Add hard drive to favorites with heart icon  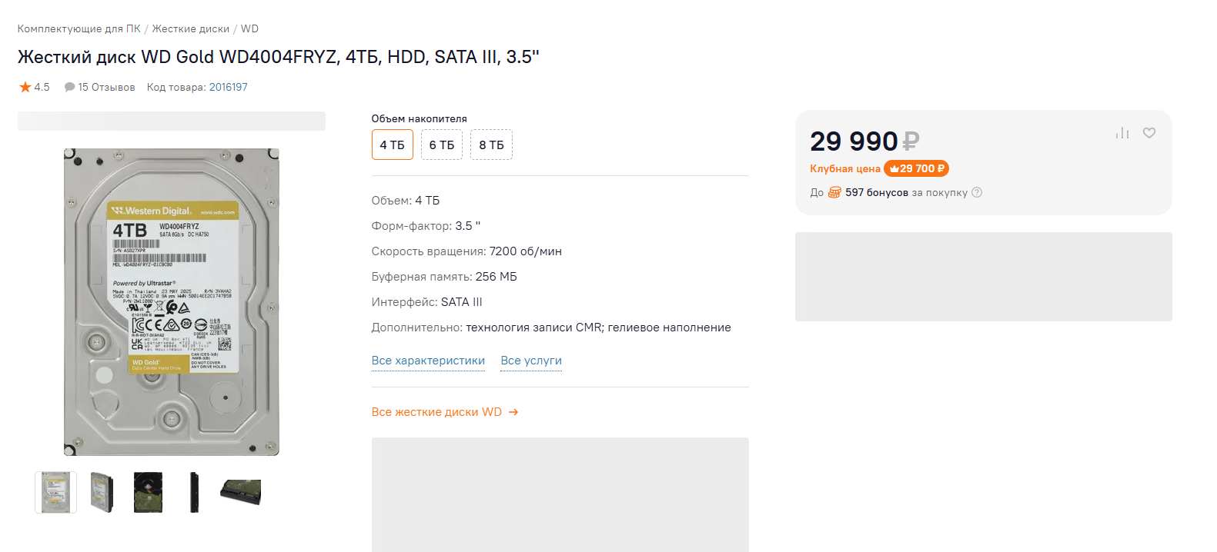1149,133
